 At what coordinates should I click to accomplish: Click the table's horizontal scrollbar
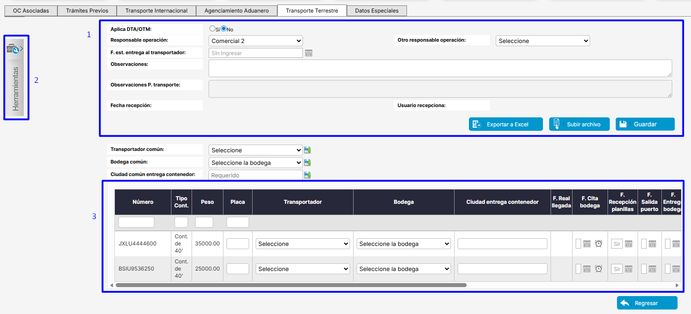[x=291, y=285]
